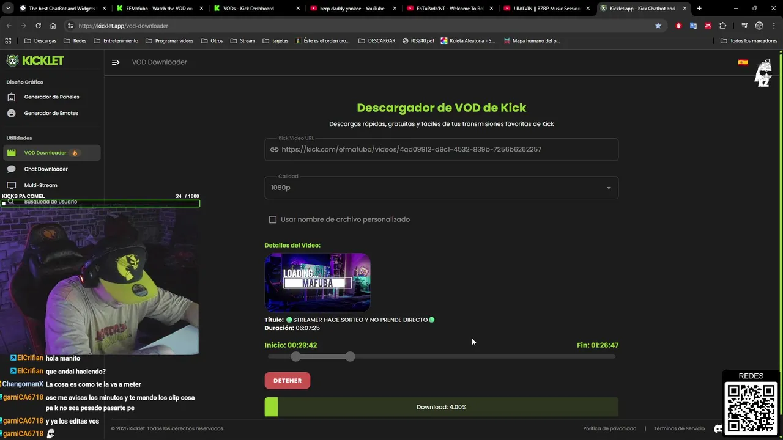Click the address bar URL

pyautogui.click(x=124, y=26)
